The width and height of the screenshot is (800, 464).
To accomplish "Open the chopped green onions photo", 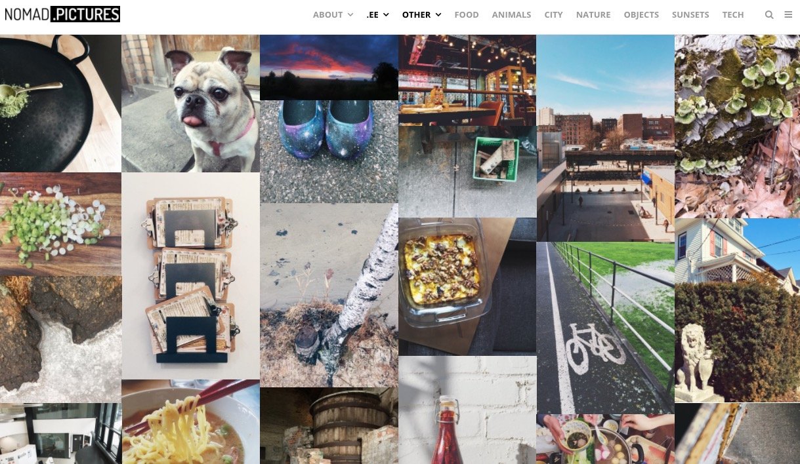I will (x=60, y=224).
